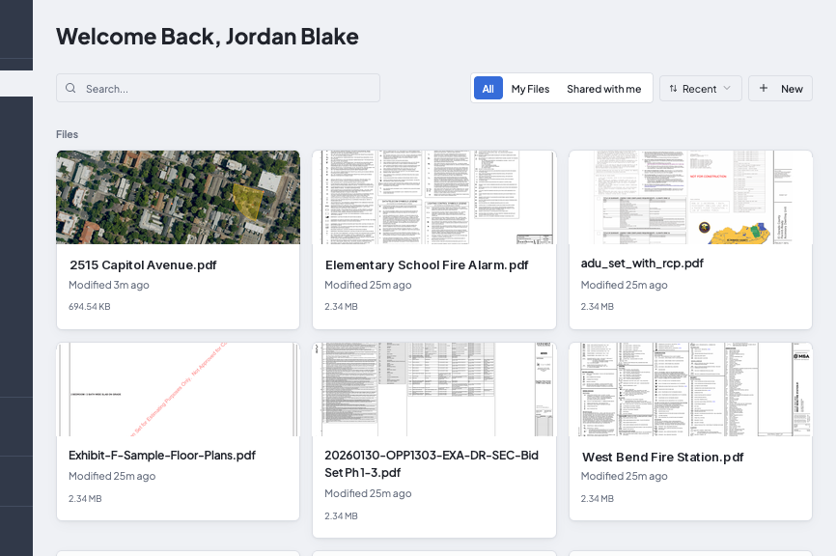Click the Welcome Back, Jordan Blake heading
This screenshot has width=836, height=556.
coord(208,37)
